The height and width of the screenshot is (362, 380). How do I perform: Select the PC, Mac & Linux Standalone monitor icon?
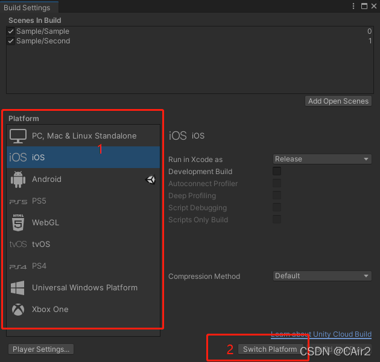tap(18, 136)
